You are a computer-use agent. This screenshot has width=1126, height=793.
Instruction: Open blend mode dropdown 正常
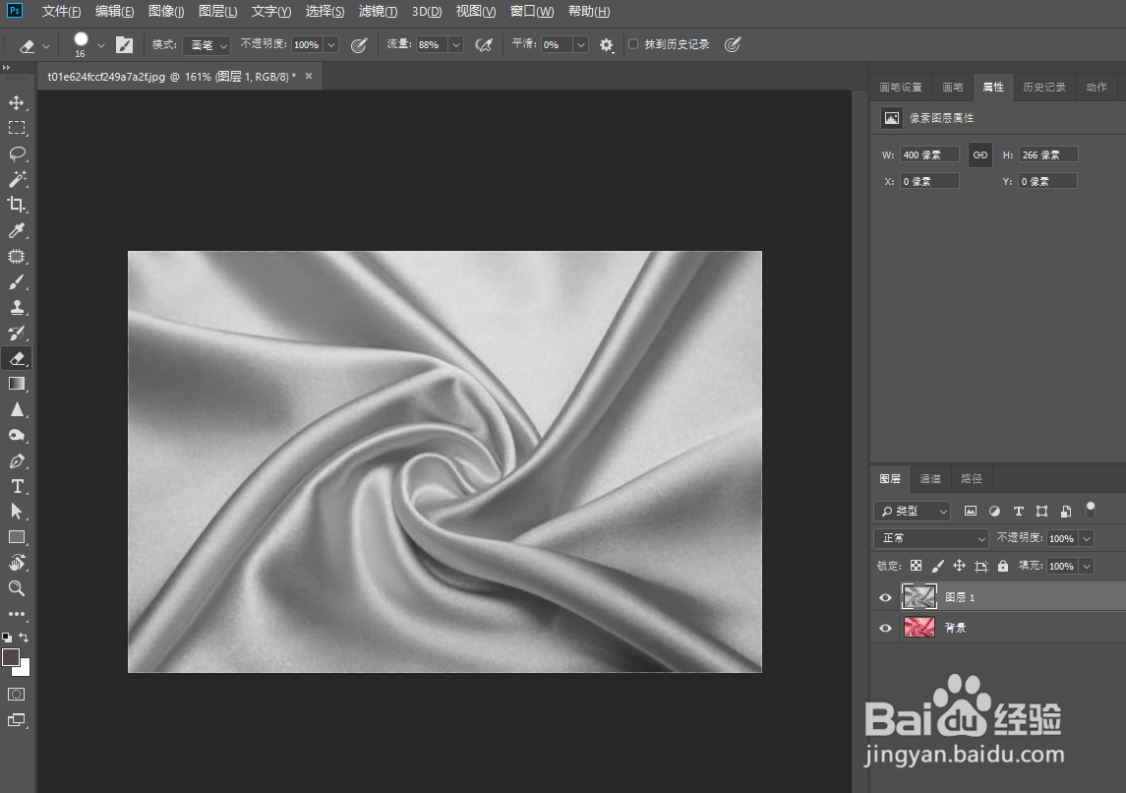pyautogui.click(x=932, y=538)
